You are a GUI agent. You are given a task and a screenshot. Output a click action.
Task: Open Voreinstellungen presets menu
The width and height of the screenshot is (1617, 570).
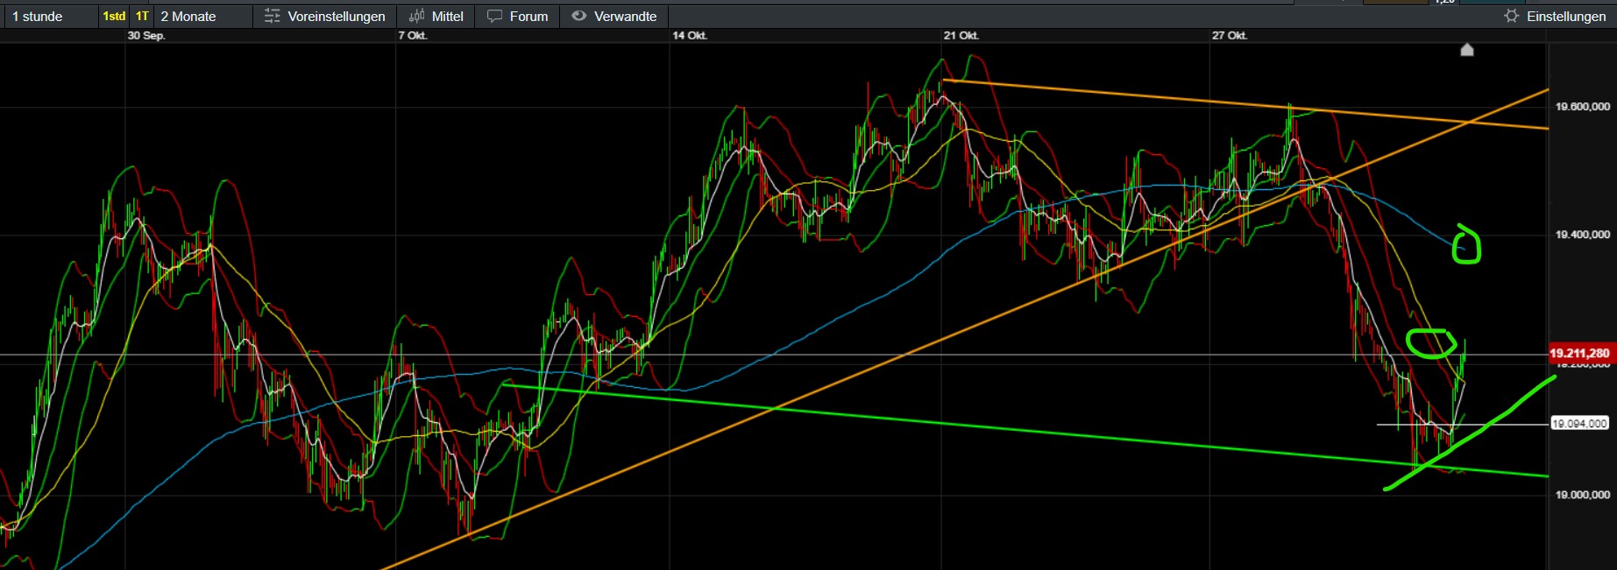pos(324,17)
